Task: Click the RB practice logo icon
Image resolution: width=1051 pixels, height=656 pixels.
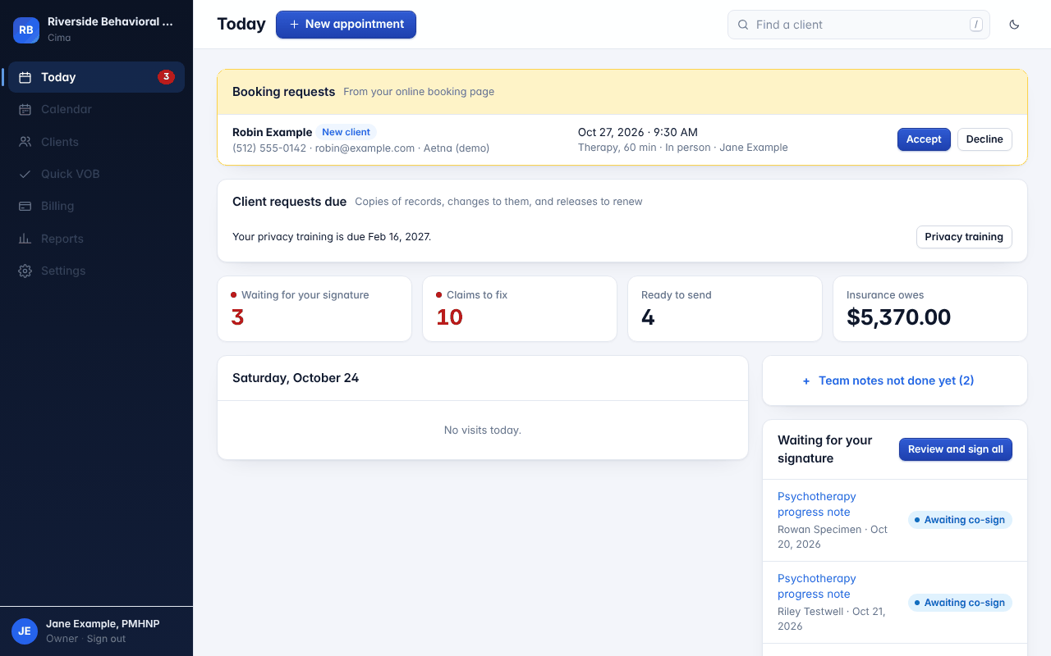Action: pyautogui.click(x=26, y=30)
